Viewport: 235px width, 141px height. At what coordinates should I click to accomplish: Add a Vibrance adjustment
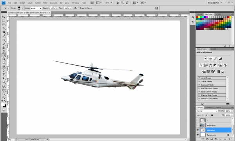point(201,65)
